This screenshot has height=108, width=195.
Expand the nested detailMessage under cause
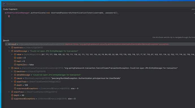(12, 75)
